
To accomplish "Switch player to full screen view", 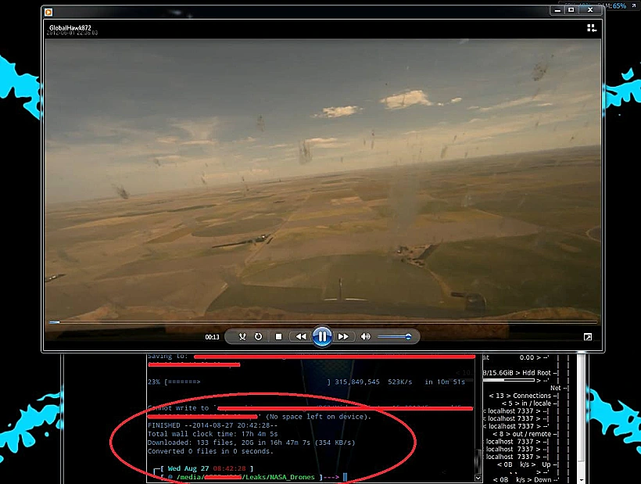I will pos(588,337).
